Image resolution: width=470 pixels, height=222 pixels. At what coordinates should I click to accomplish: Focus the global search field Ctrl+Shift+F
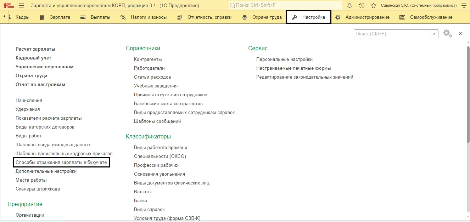tap(286, 6)
